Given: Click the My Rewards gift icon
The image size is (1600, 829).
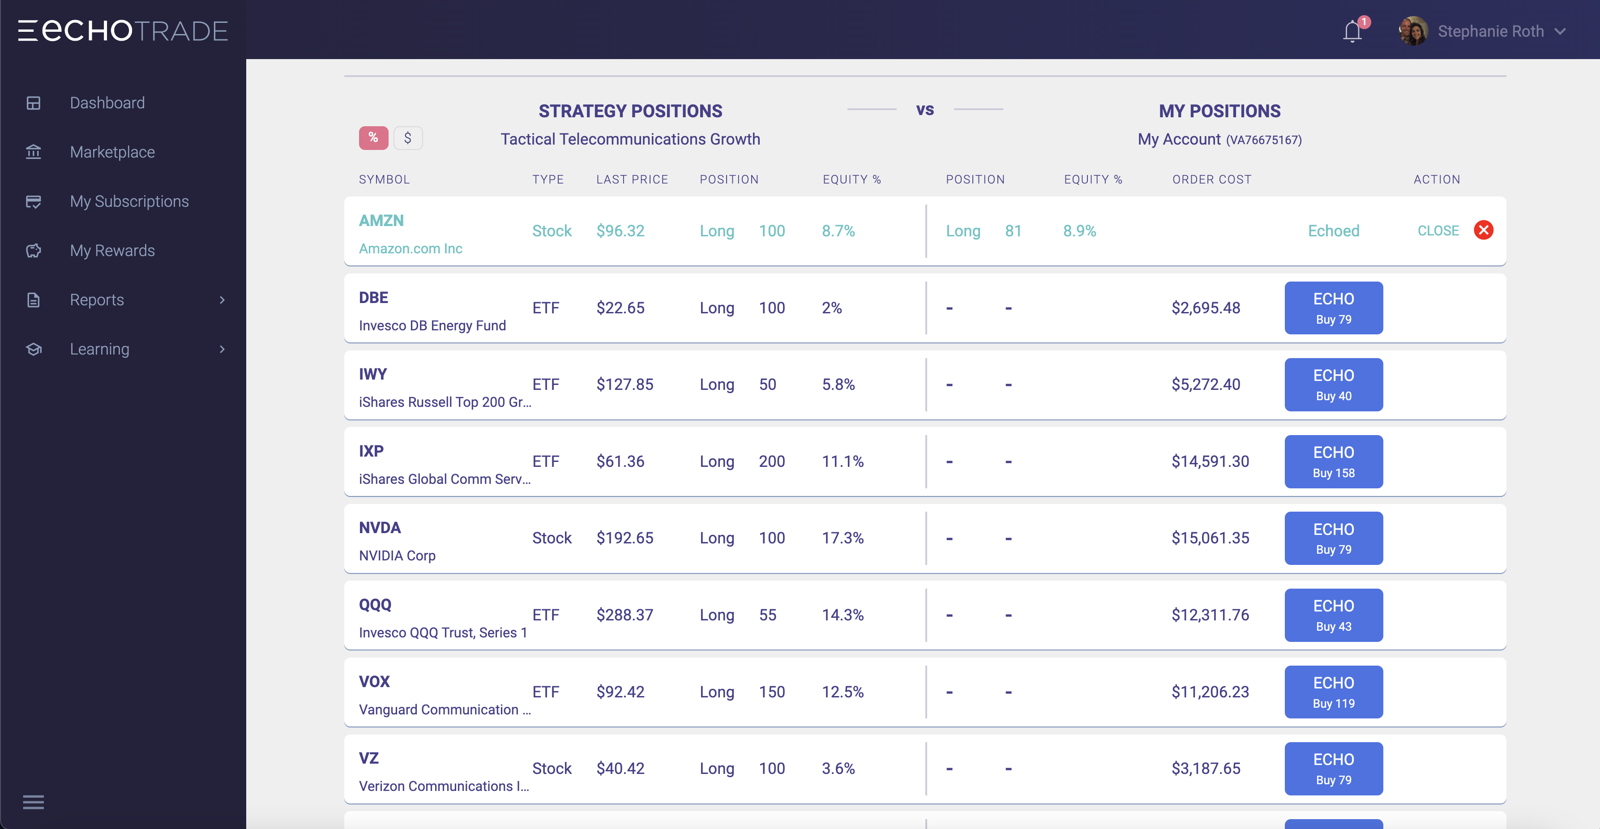Looking at the screenshot, I should pos(34,250).
